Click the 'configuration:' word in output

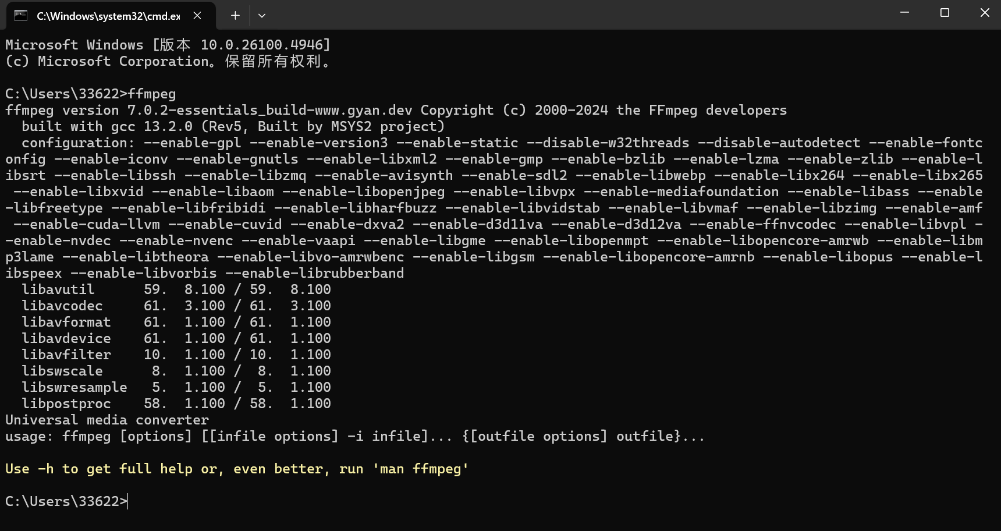pos(78,143)
